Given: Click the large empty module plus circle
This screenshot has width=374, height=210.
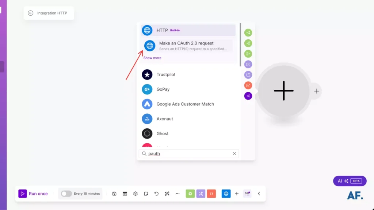Looking at the screenshot, I should [x=283, y=91].
